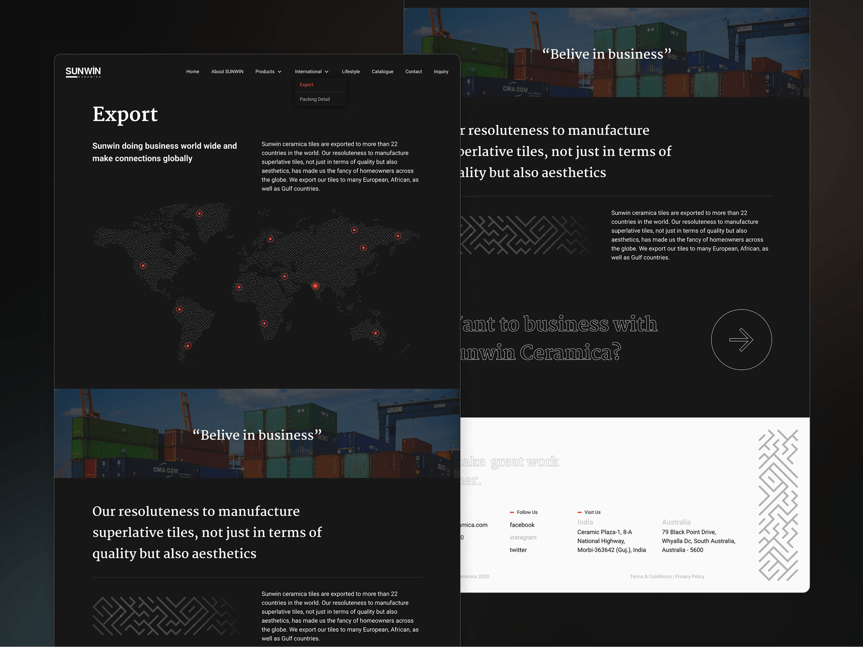Click the Terms & Conditions footer link
The image size is (863, 647).
click(x=651, y=576)
